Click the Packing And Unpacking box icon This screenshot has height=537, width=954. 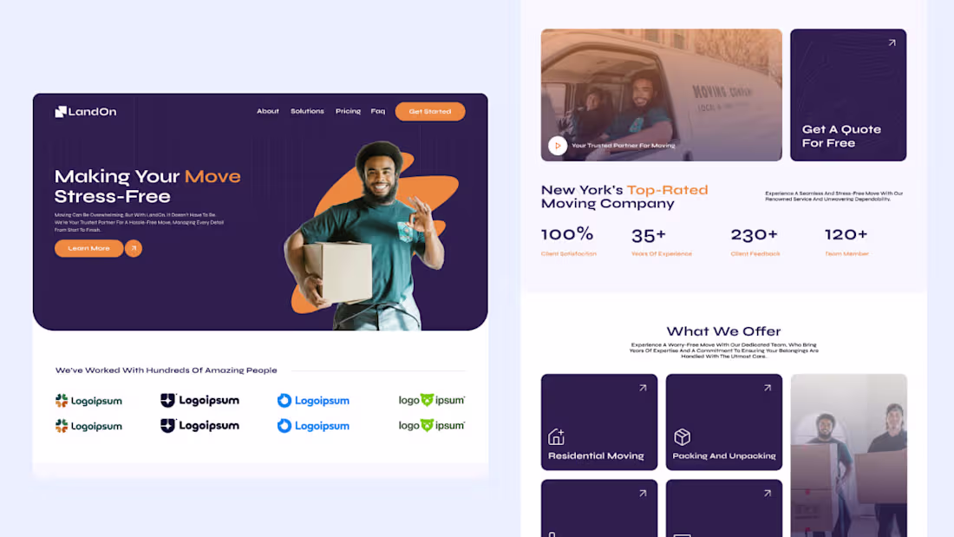682,436
